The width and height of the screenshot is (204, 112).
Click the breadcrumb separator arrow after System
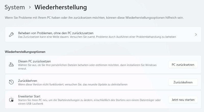click(30, 7)
